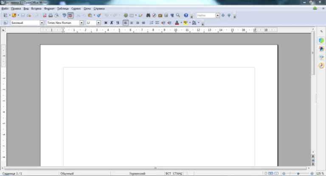Open the Navigator compass icon
This screenshot has width=326, height=176.
tap(154, 15)
